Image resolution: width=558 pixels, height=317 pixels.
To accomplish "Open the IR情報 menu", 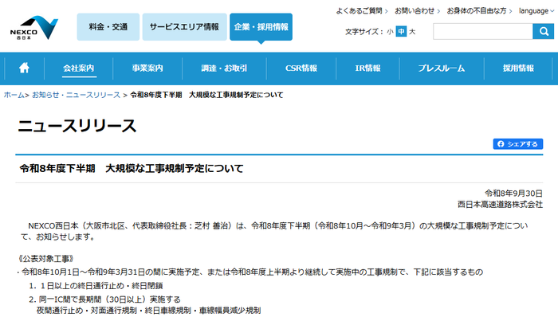I will (367, 68).
